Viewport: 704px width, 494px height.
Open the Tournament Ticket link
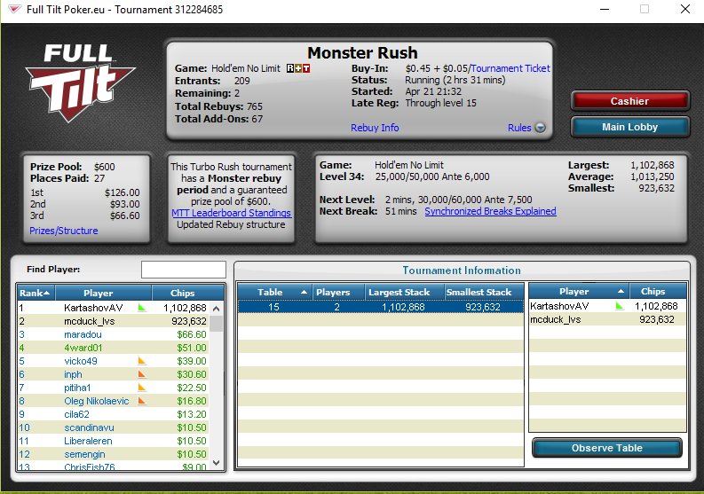click(x=510, y=68)
